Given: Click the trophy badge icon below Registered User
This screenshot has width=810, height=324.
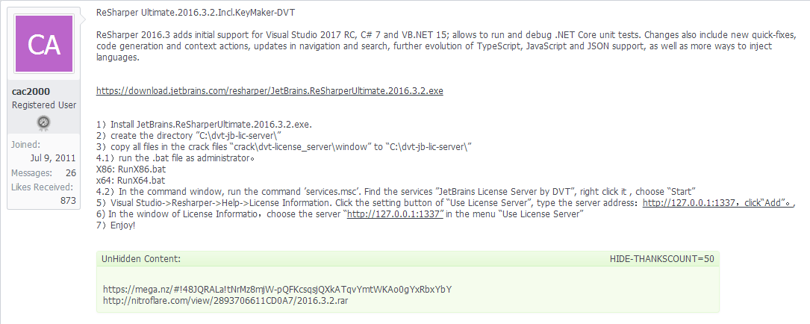Looking at the screenshot, I should [x=44, y=123].
